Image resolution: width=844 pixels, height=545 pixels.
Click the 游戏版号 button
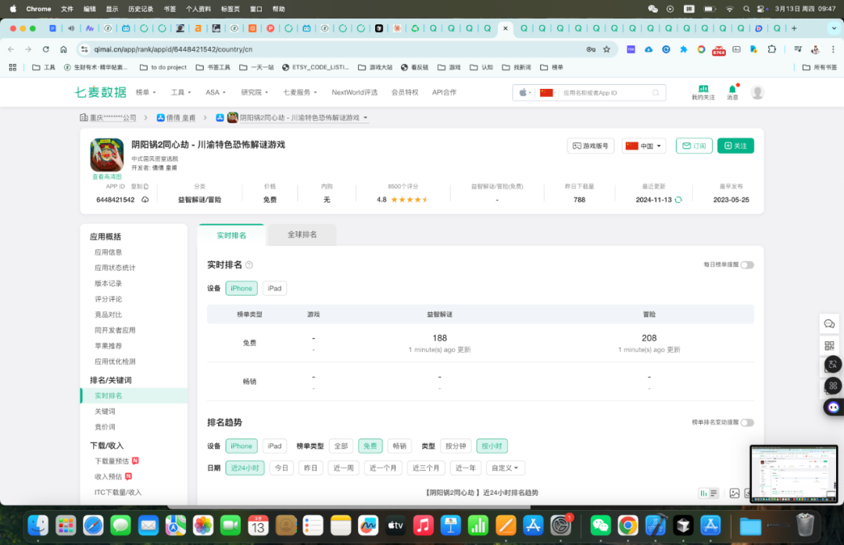click(591, 146)
